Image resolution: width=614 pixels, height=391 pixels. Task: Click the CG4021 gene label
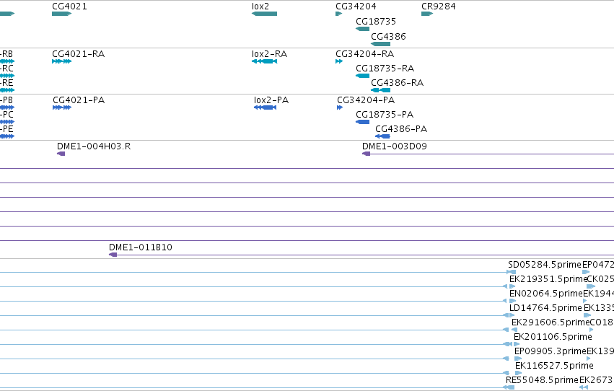[70, 6]
